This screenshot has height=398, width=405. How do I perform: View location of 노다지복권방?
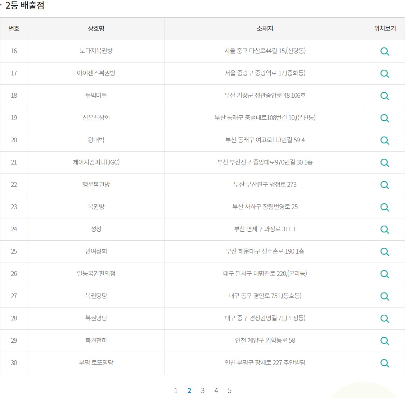click(384, 51)
